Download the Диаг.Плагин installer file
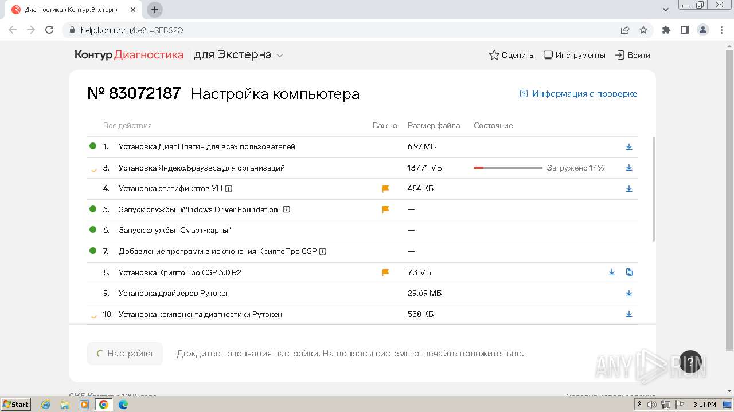734x412 pixels. pos(628,147)
